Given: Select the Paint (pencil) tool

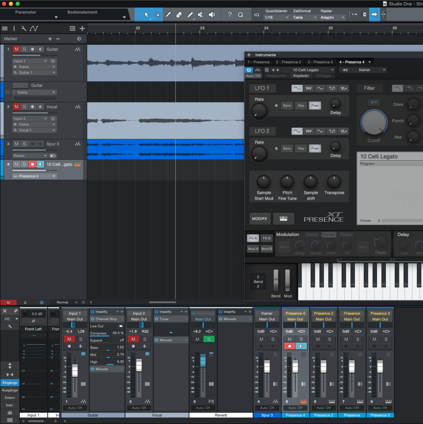Looking at the screenshot, I should tap(190, 15).
